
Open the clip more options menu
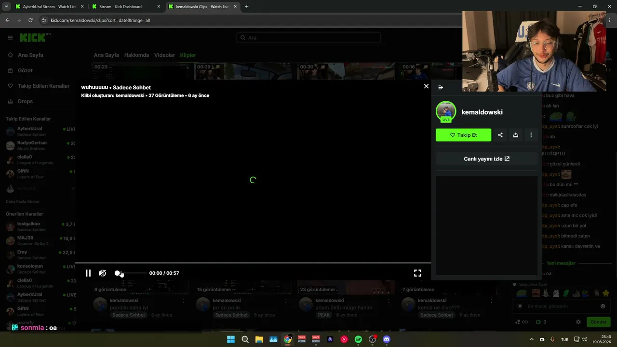point(531,135)
